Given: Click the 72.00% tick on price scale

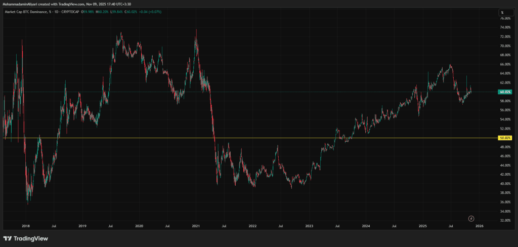Looking at the screenshot, I should [x=504, y=36].
